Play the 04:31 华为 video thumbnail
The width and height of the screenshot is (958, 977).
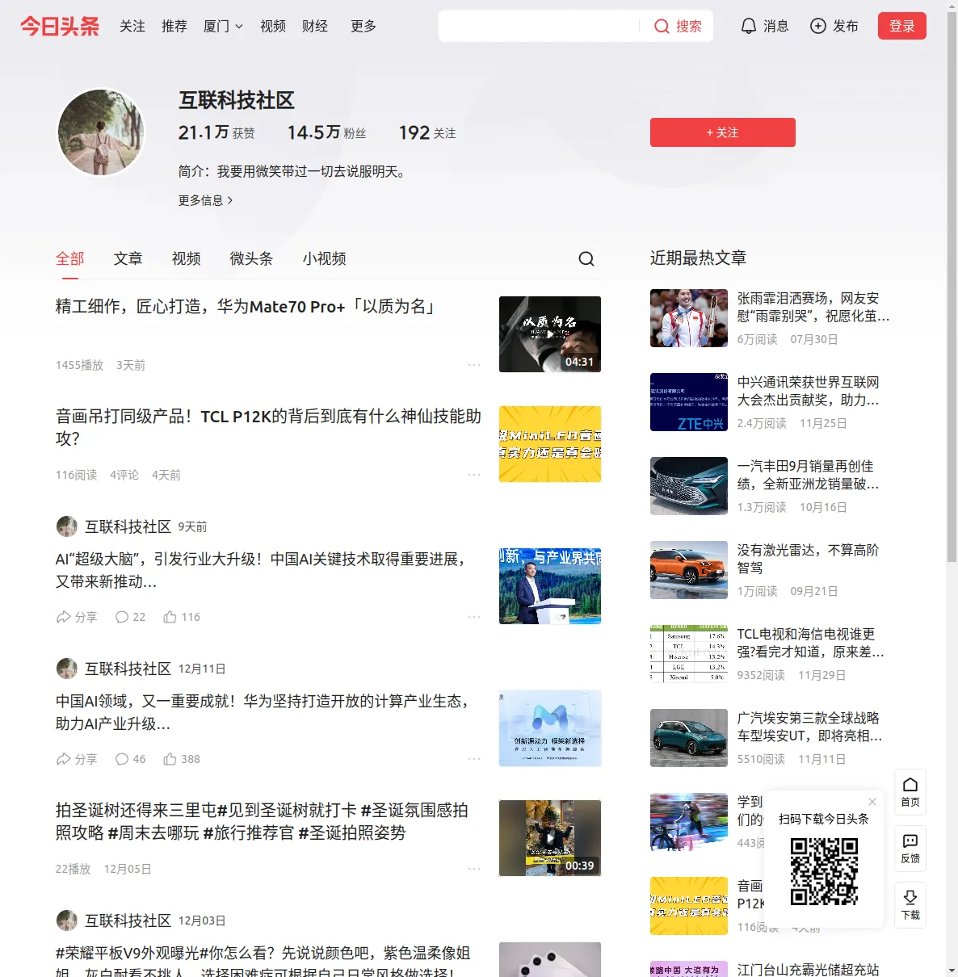coord(550,334)
